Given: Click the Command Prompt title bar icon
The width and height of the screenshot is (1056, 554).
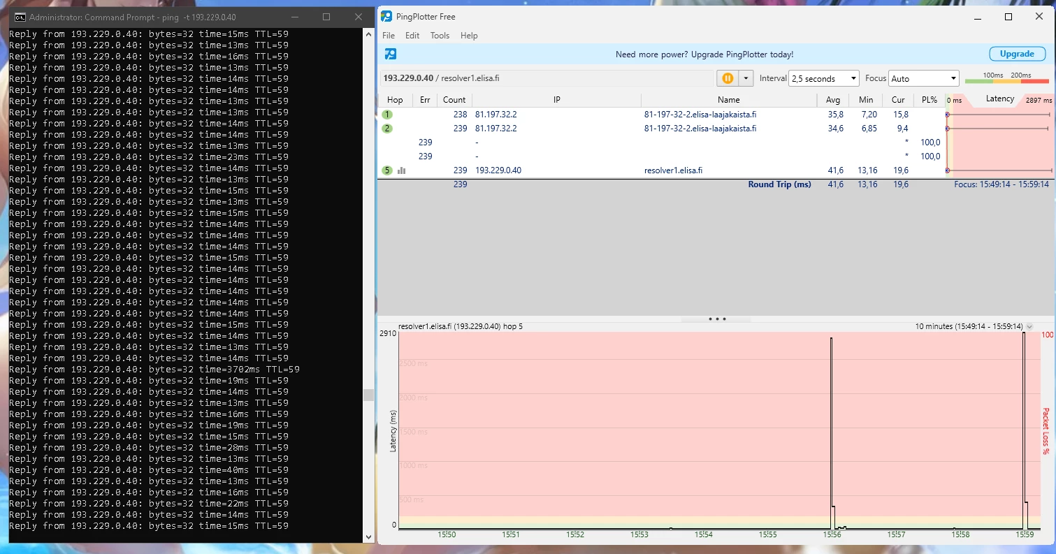Looking at the screenshot, I should coord(20,17).
